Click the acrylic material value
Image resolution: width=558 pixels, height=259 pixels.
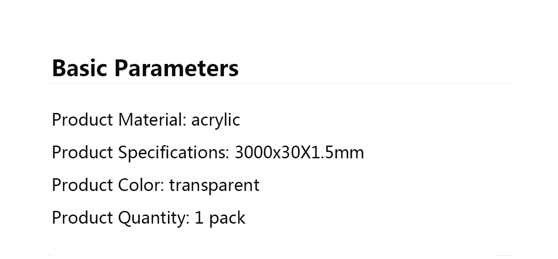point(215,120)
